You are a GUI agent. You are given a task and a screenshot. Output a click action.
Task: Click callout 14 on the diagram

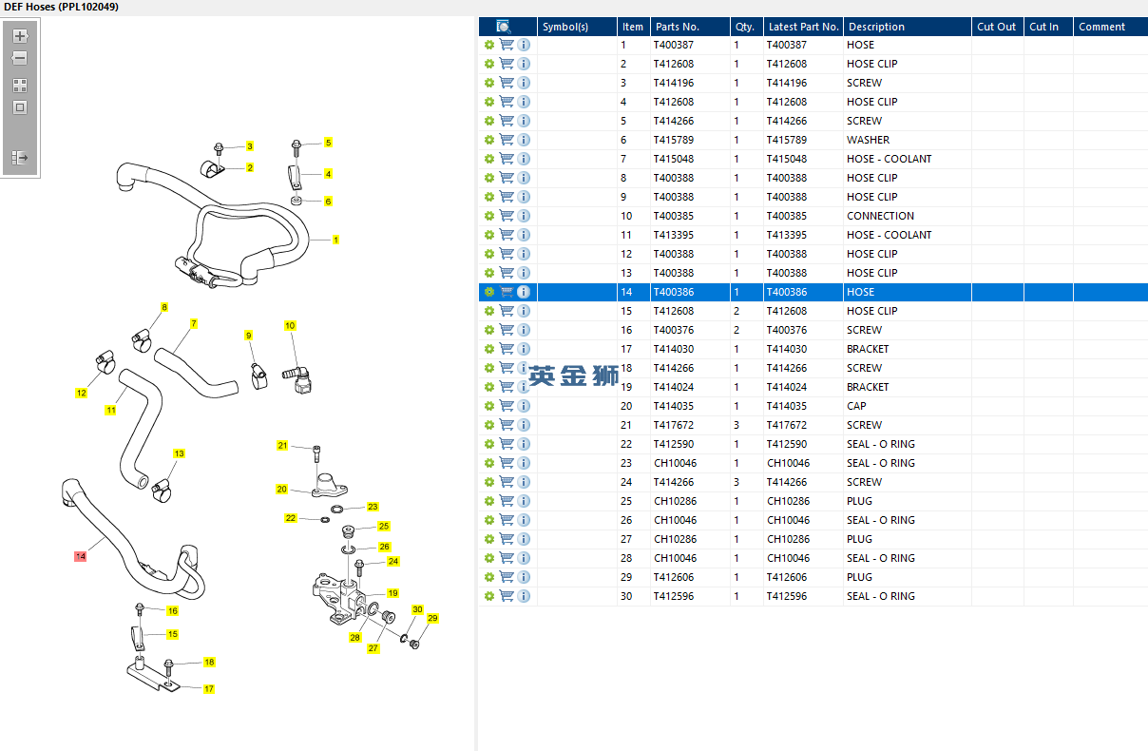(x=81, y=556)
